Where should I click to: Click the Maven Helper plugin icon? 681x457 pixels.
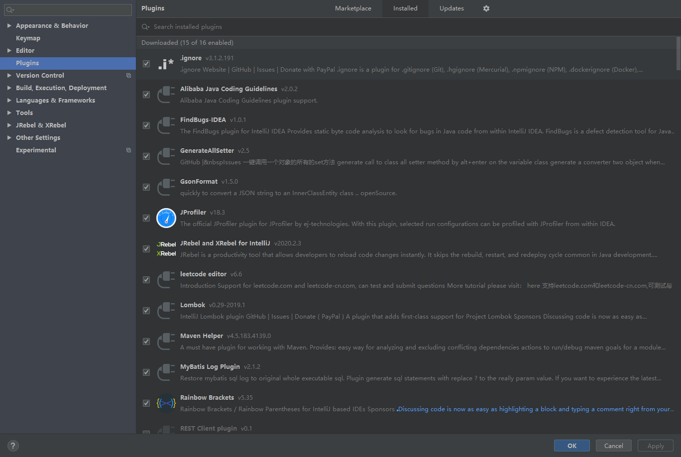[166, 342]
